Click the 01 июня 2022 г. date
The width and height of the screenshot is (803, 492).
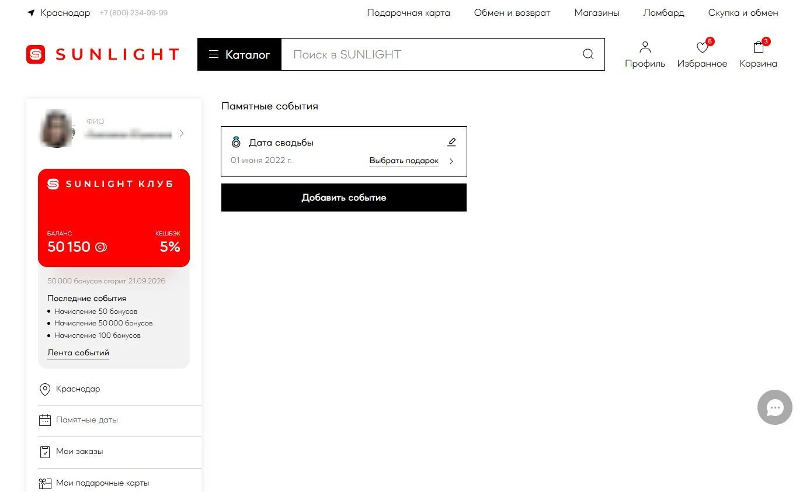coord(261,160)
